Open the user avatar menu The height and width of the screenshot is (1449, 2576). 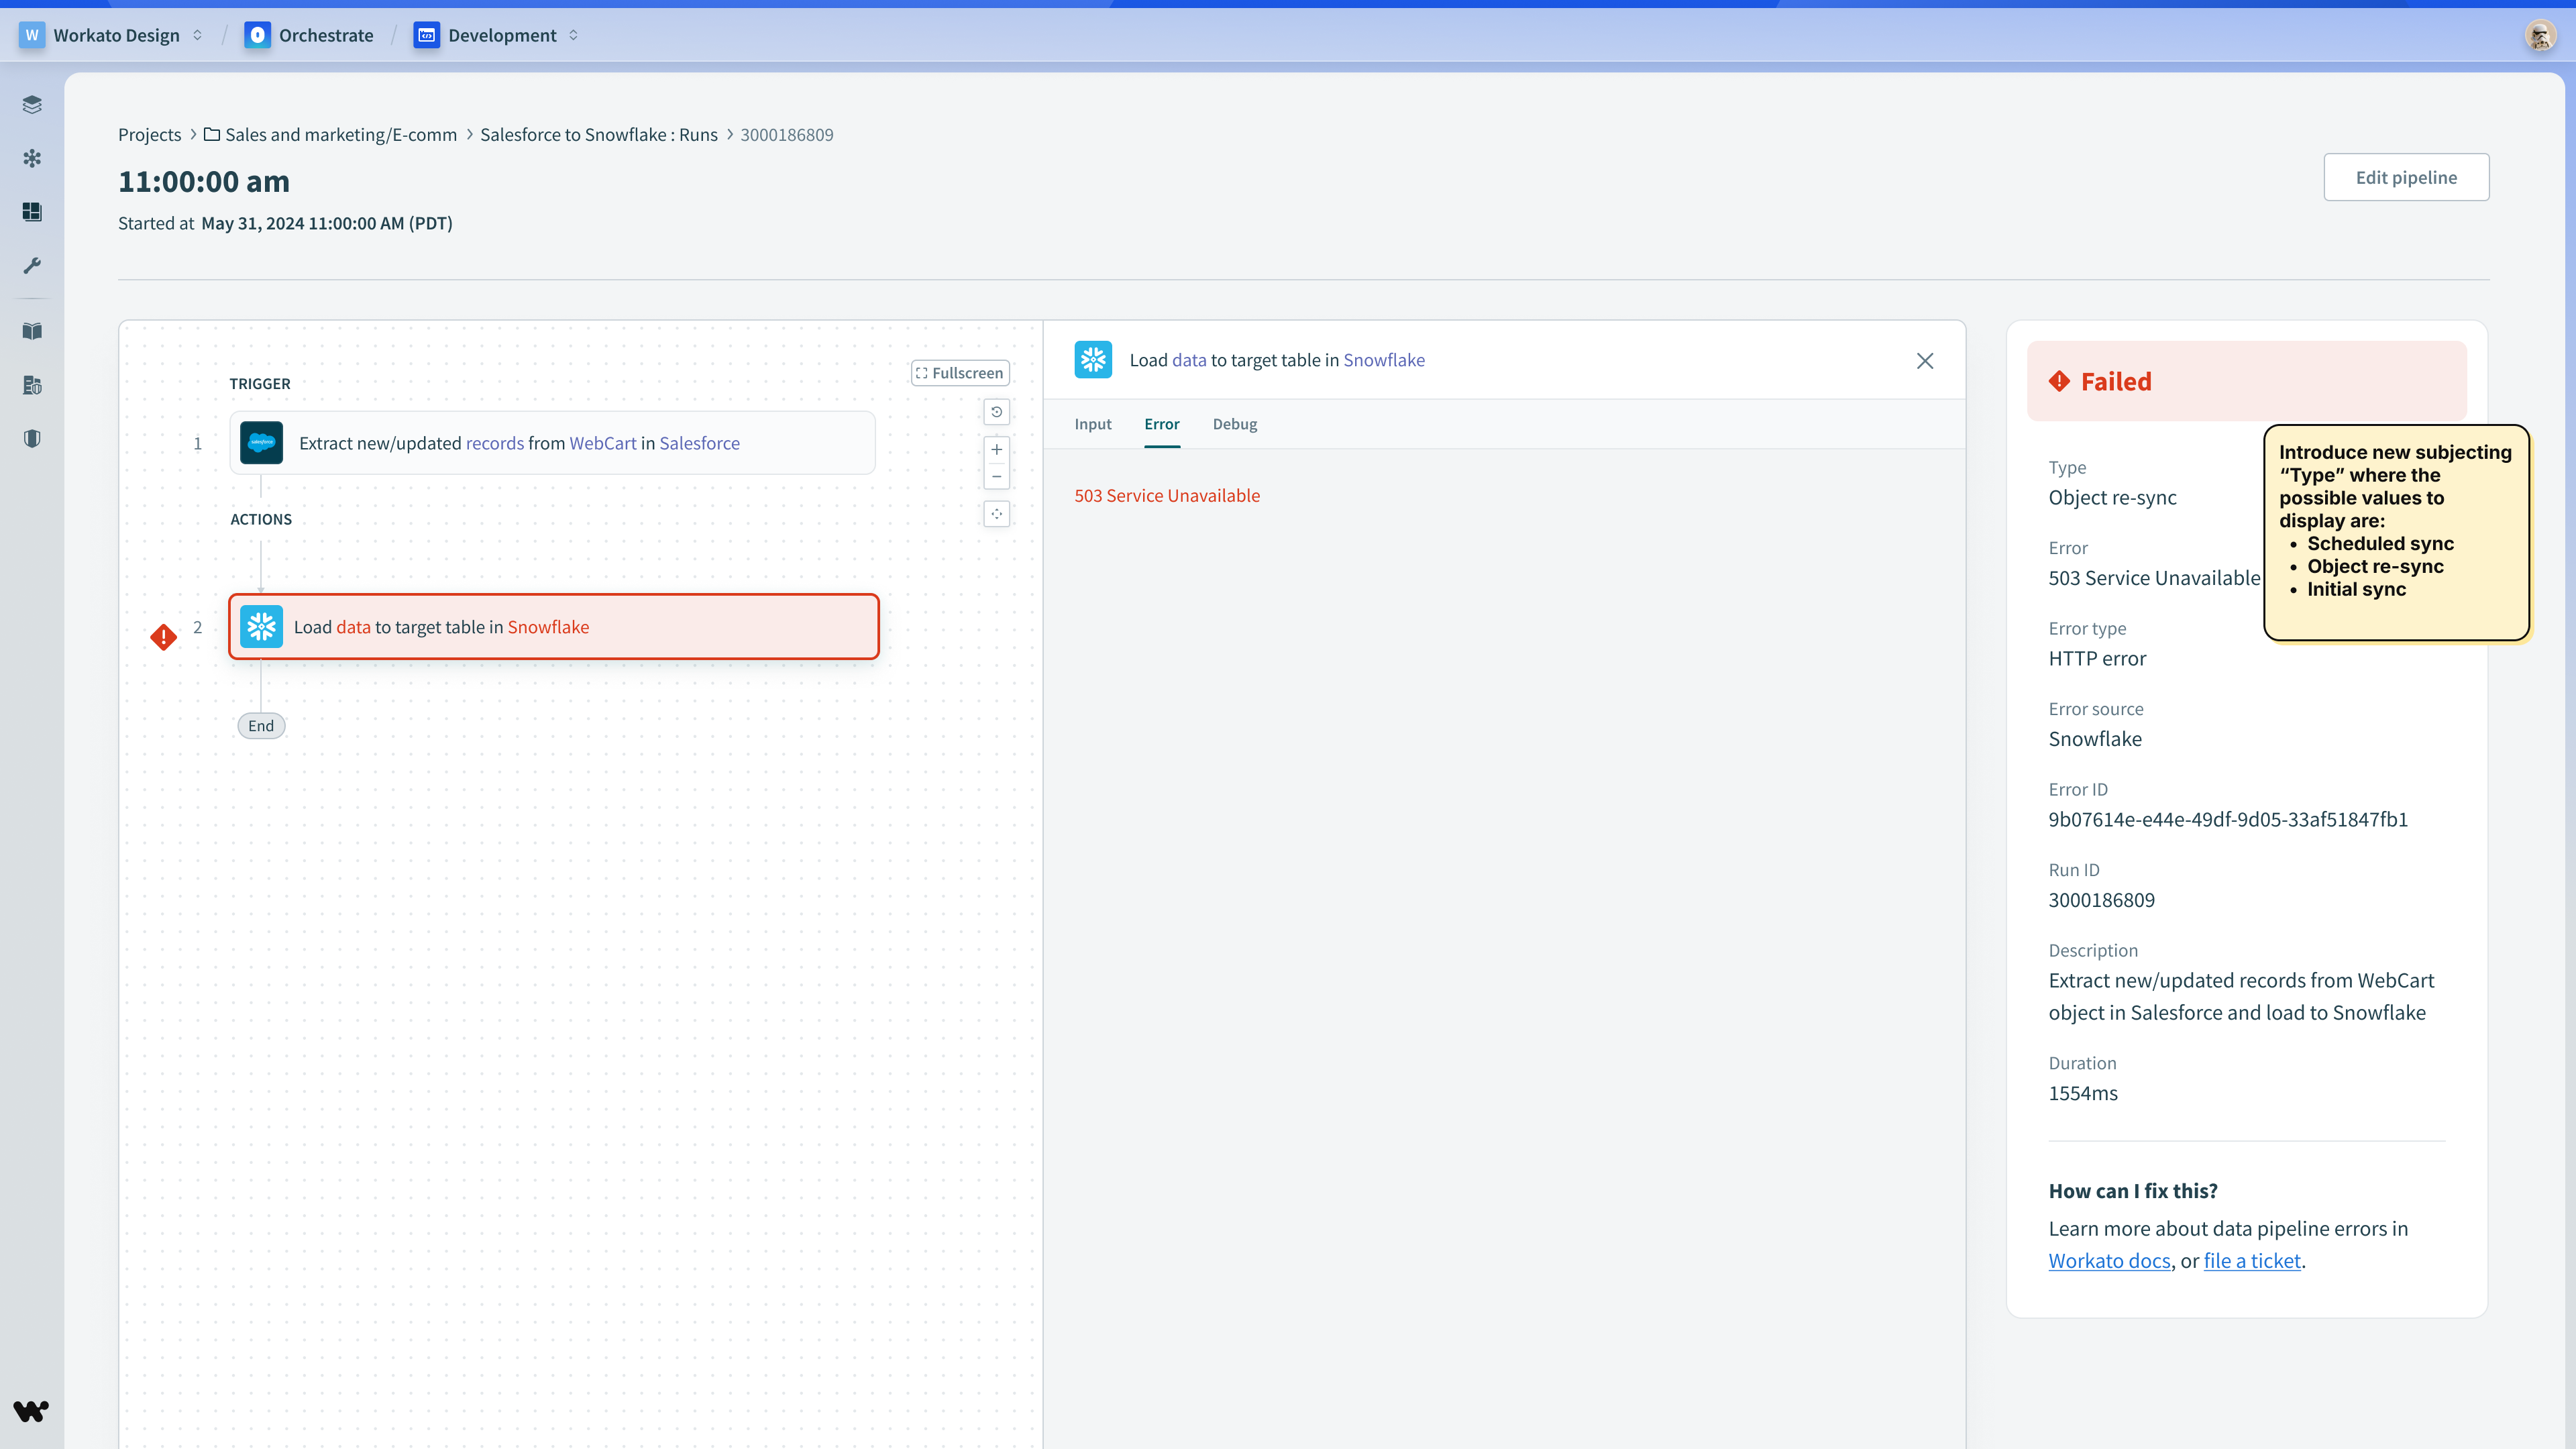(x=2539, y=36)
